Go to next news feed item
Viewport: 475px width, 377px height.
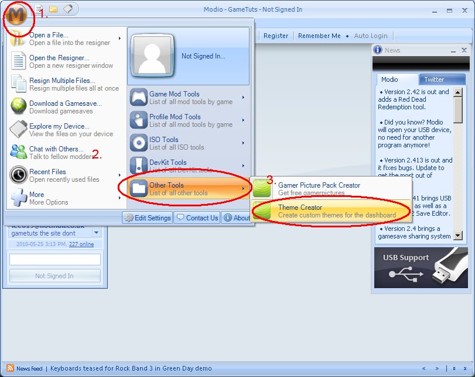(437, 368)
